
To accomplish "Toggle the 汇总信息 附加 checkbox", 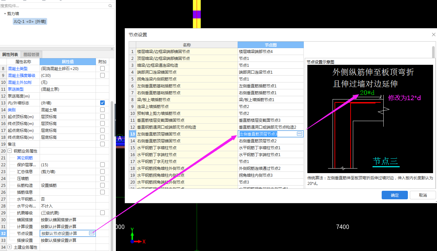I will pos(102,171).
